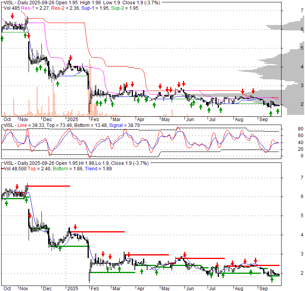Select the 'Vol 485' readout in top chart

(x=12, y=8)
